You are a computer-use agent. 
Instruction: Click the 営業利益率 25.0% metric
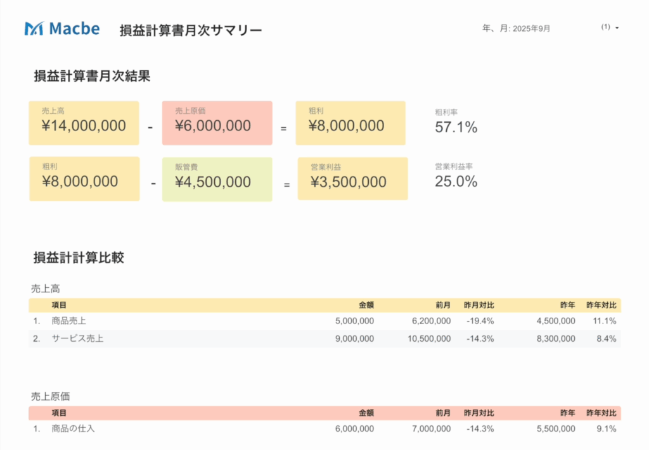click(456, 177)
